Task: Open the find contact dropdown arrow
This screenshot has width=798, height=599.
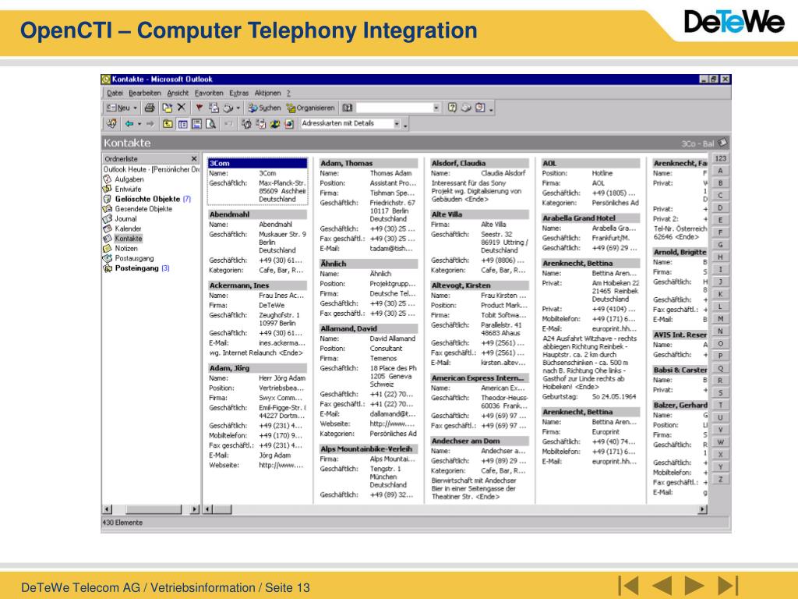Action: click(436, 108)
